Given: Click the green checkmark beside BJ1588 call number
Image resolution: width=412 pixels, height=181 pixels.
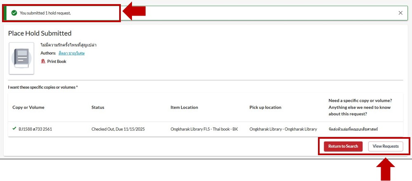Looking at the screenshot, I should point(14,129).
